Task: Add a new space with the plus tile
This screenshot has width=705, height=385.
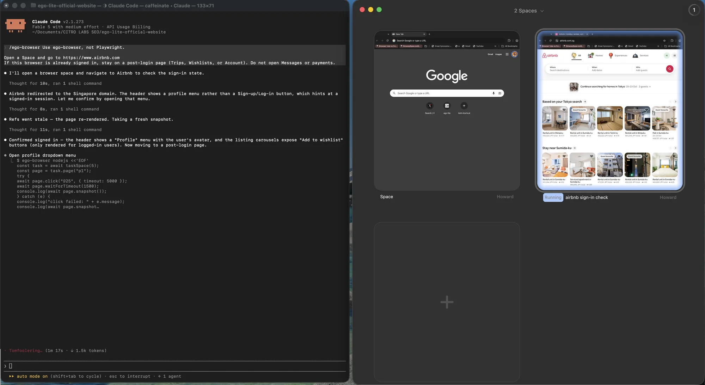Action: [447, 302]
